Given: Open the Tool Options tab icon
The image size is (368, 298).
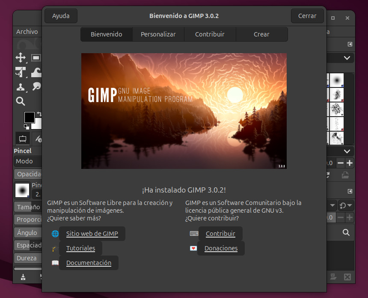Looking at the screenshot, I should pyautogui.click(x=23, y=139).
